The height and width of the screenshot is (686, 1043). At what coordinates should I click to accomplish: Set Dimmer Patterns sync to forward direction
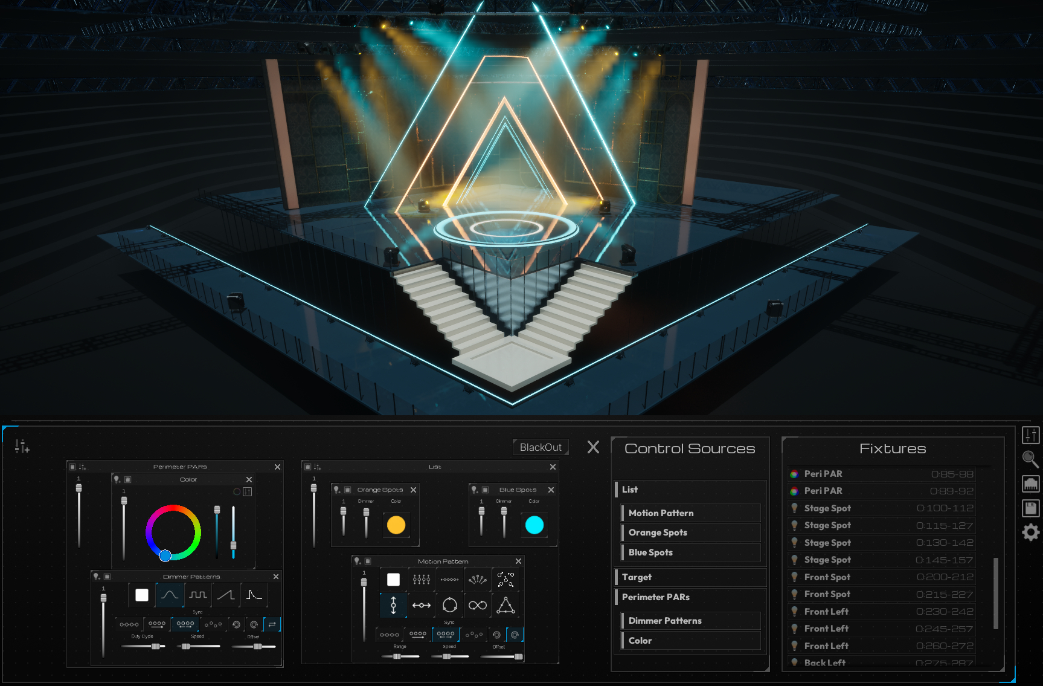pos(157,624)
